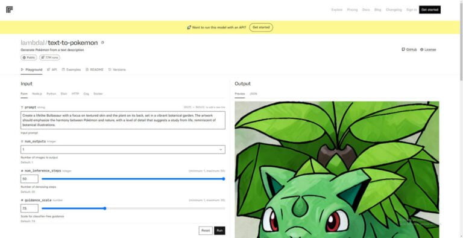
Task: Click the generated Bulbasaur output image
Action: 337,170
